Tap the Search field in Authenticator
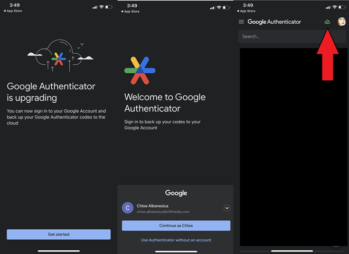Screen dimensions: 349x254 click(292, 36)
